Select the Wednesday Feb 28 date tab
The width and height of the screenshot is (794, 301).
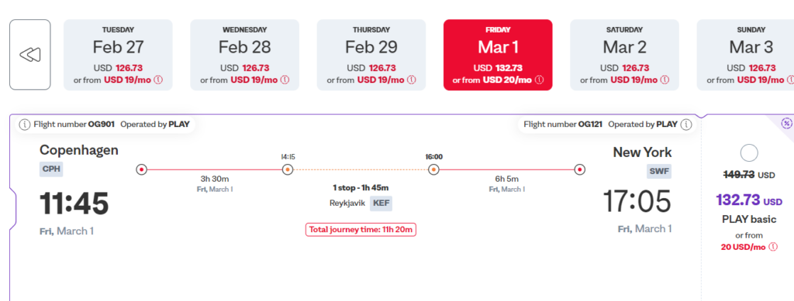[x=244, y=54]
